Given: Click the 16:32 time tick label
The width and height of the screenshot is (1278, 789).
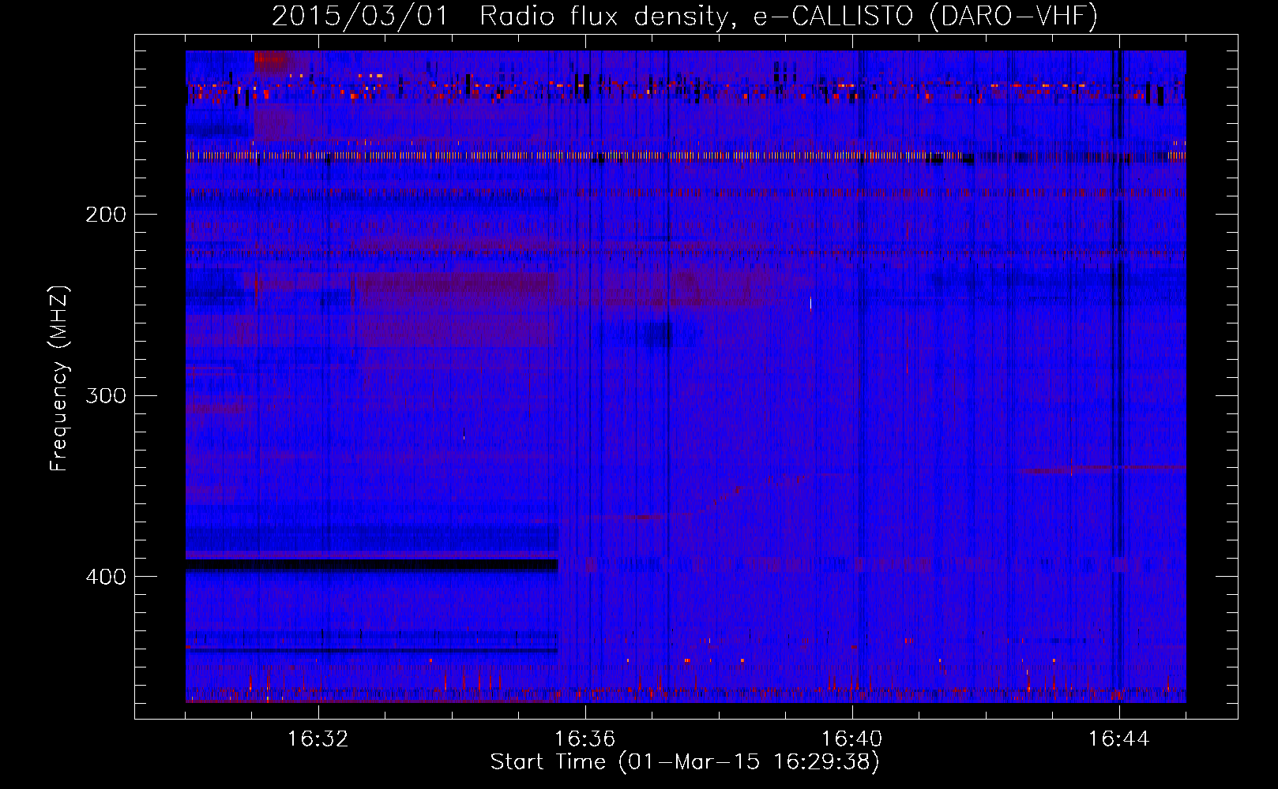Looking at the screenshot, I should coord(318,739).
